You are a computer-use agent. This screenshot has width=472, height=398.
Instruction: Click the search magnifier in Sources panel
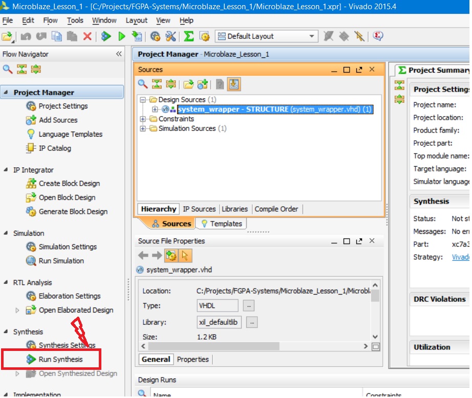click(143, 84)
